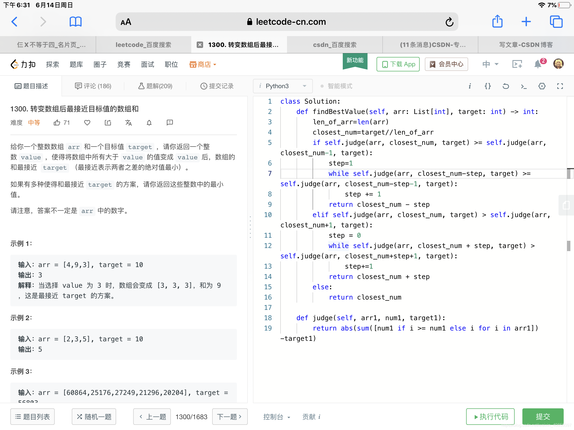The height and width of the screenshot is (430, 574).
Task: Open Safari bookmarks book icon
Action: tap(76, 22)
